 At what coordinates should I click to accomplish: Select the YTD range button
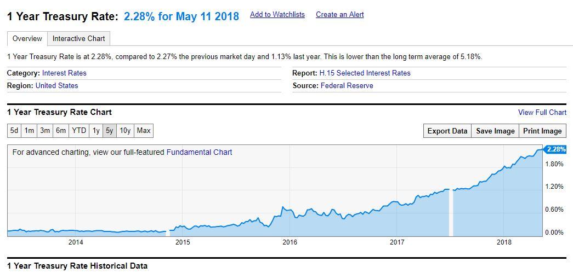click(79, 131)
